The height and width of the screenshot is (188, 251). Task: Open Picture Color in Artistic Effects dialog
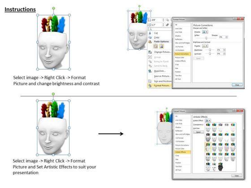tap(180, 149)
